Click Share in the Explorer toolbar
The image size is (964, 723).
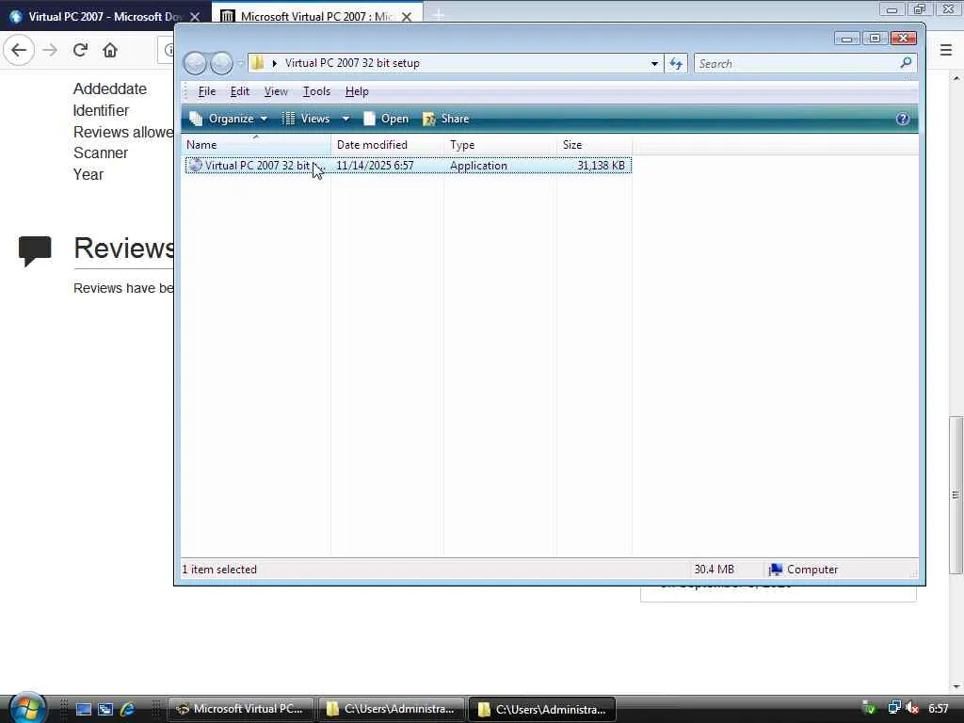[446, 119]
